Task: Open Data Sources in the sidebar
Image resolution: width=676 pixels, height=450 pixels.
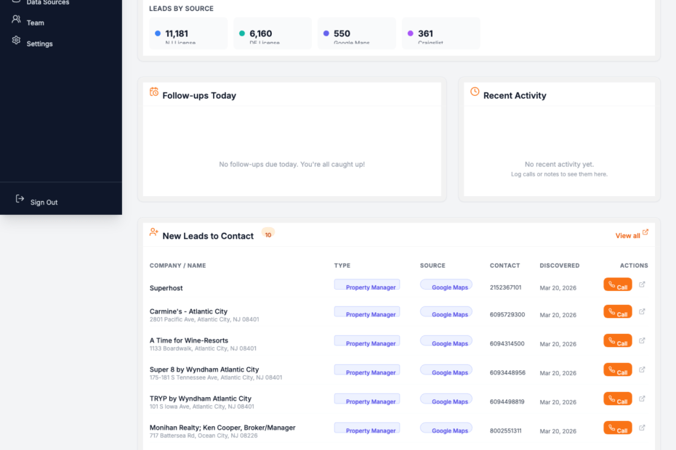Action: click(x=47, y=3)
